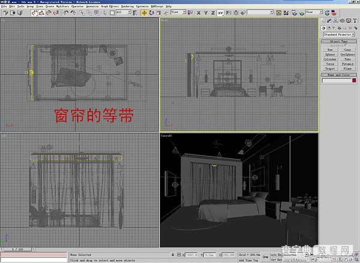360x263 pixels.
Task: Click the Pyramid primitive button
Action: 347,64
